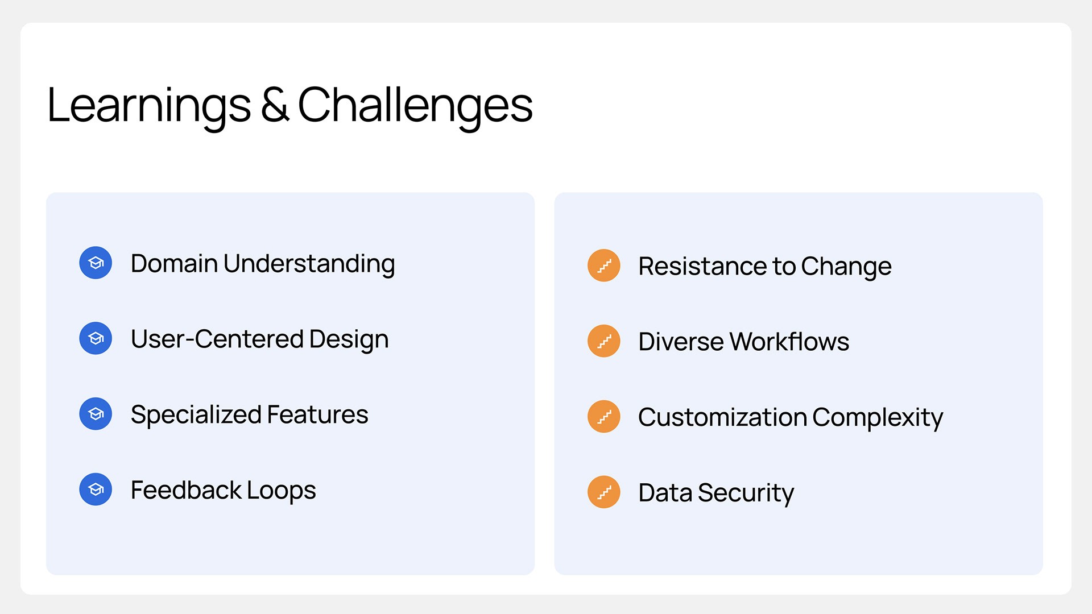Select the Specialized Features label

coord(250,415)
